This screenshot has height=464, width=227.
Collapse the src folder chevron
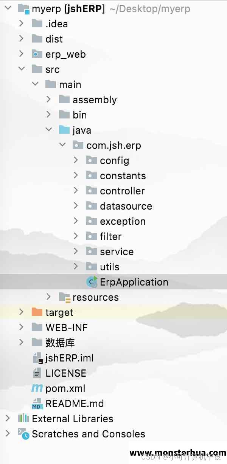pyautogui.click(x=22, y=69)
